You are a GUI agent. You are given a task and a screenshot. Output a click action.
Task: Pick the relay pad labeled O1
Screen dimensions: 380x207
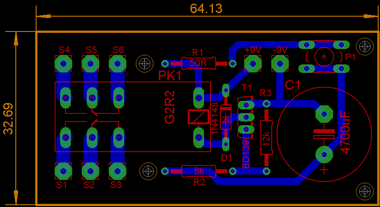[119, 138]
